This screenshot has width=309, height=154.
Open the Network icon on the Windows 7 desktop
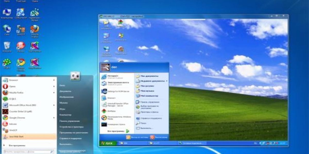(x=7, y=30)
